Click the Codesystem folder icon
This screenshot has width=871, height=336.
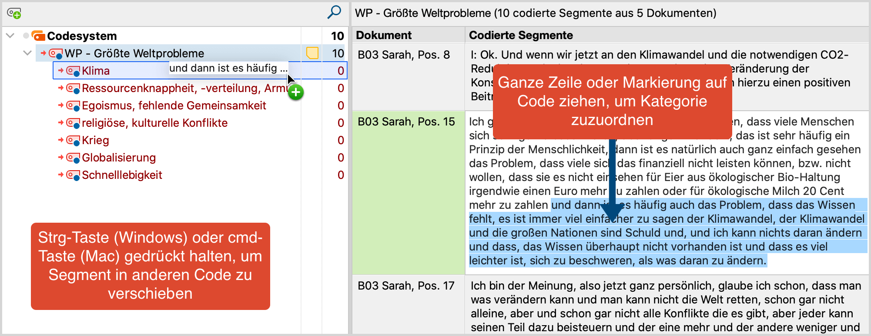pos(38,36)
